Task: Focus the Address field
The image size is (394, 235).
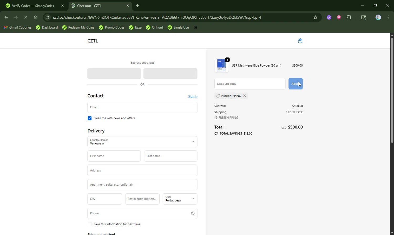Action: (142, 170)
